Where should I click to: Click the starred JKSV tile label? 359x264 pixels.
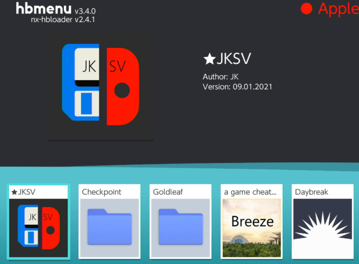[23, 192]
